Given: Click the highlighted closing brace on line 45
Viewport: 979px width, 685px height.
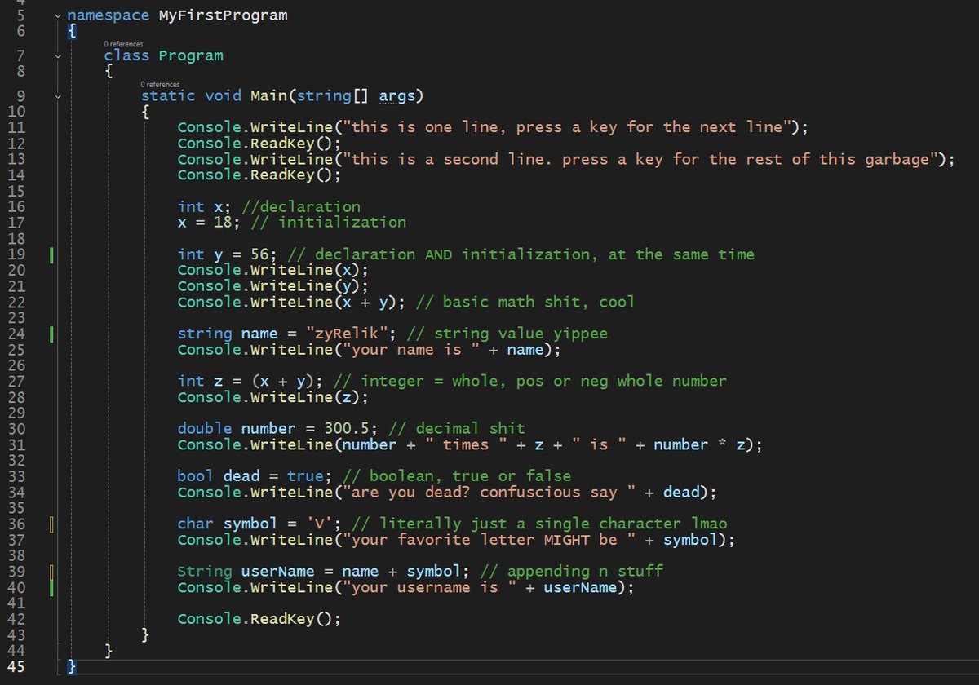Looking at the screenshot, I should 71,668.
